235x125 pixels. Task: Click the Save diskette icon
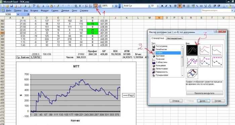pos(11,6)
